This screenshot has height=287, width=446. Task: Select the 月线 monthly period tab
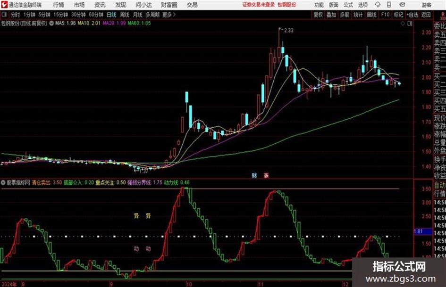click(138, 15)
